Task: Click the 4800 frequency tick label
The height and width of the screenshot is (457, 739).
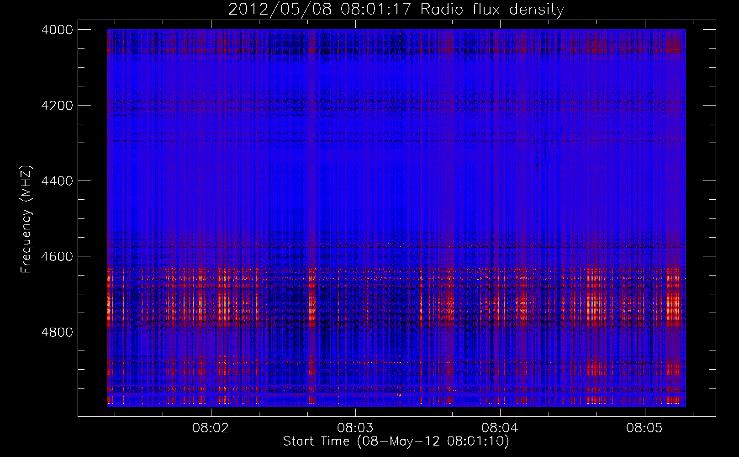Action: [57, 332]
